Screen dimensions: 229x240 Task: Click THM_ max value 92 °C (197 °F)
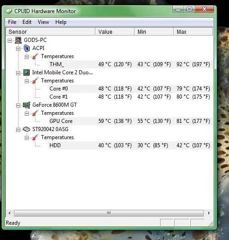pos(193,64)
